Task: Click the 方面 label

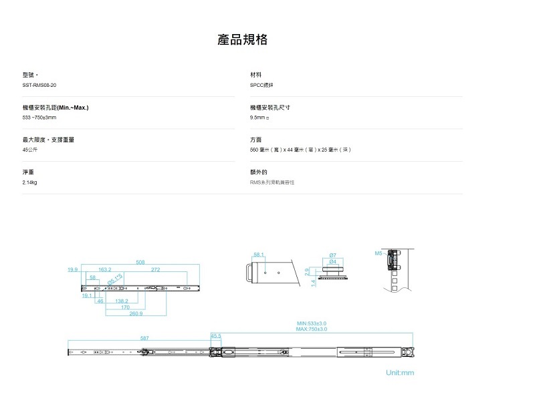Action: pyautogui.click(x=255, y=140)
